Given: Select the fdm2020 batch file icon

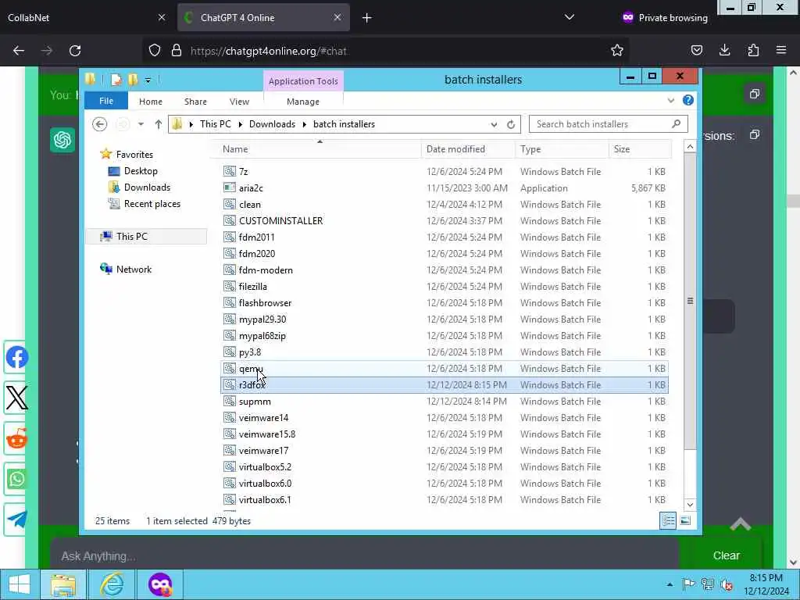Looking at the screenshot, I should coord(230,254).
